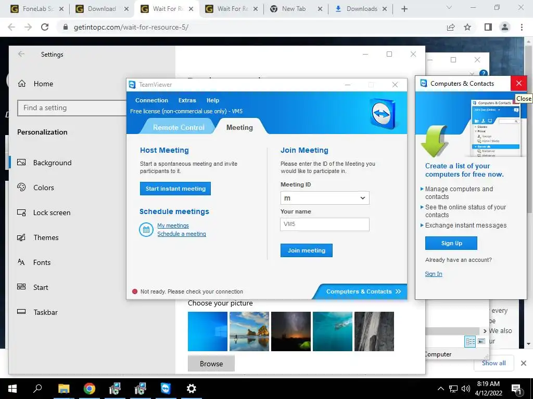Image resolution: width=533 pixels, height=399 pixels.
Task: Bookmark this page with the star icon
Action: (x=467, y=27)
